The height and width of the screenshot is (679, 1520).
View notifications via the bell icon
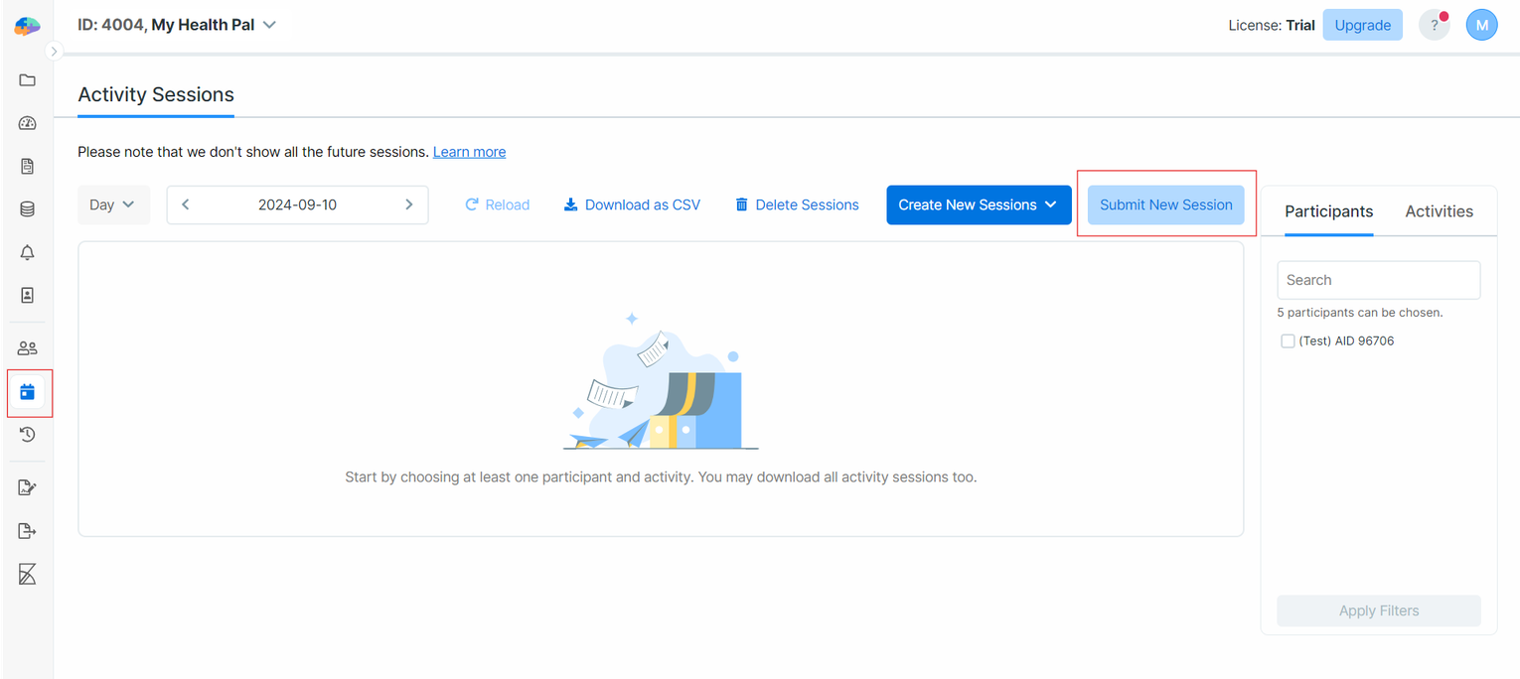(x=27, y=252)
